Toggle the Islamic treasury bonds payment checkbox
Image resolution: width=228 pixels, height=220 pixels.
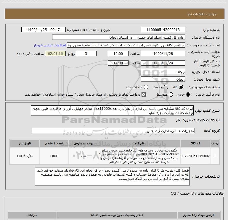(144, 95)
